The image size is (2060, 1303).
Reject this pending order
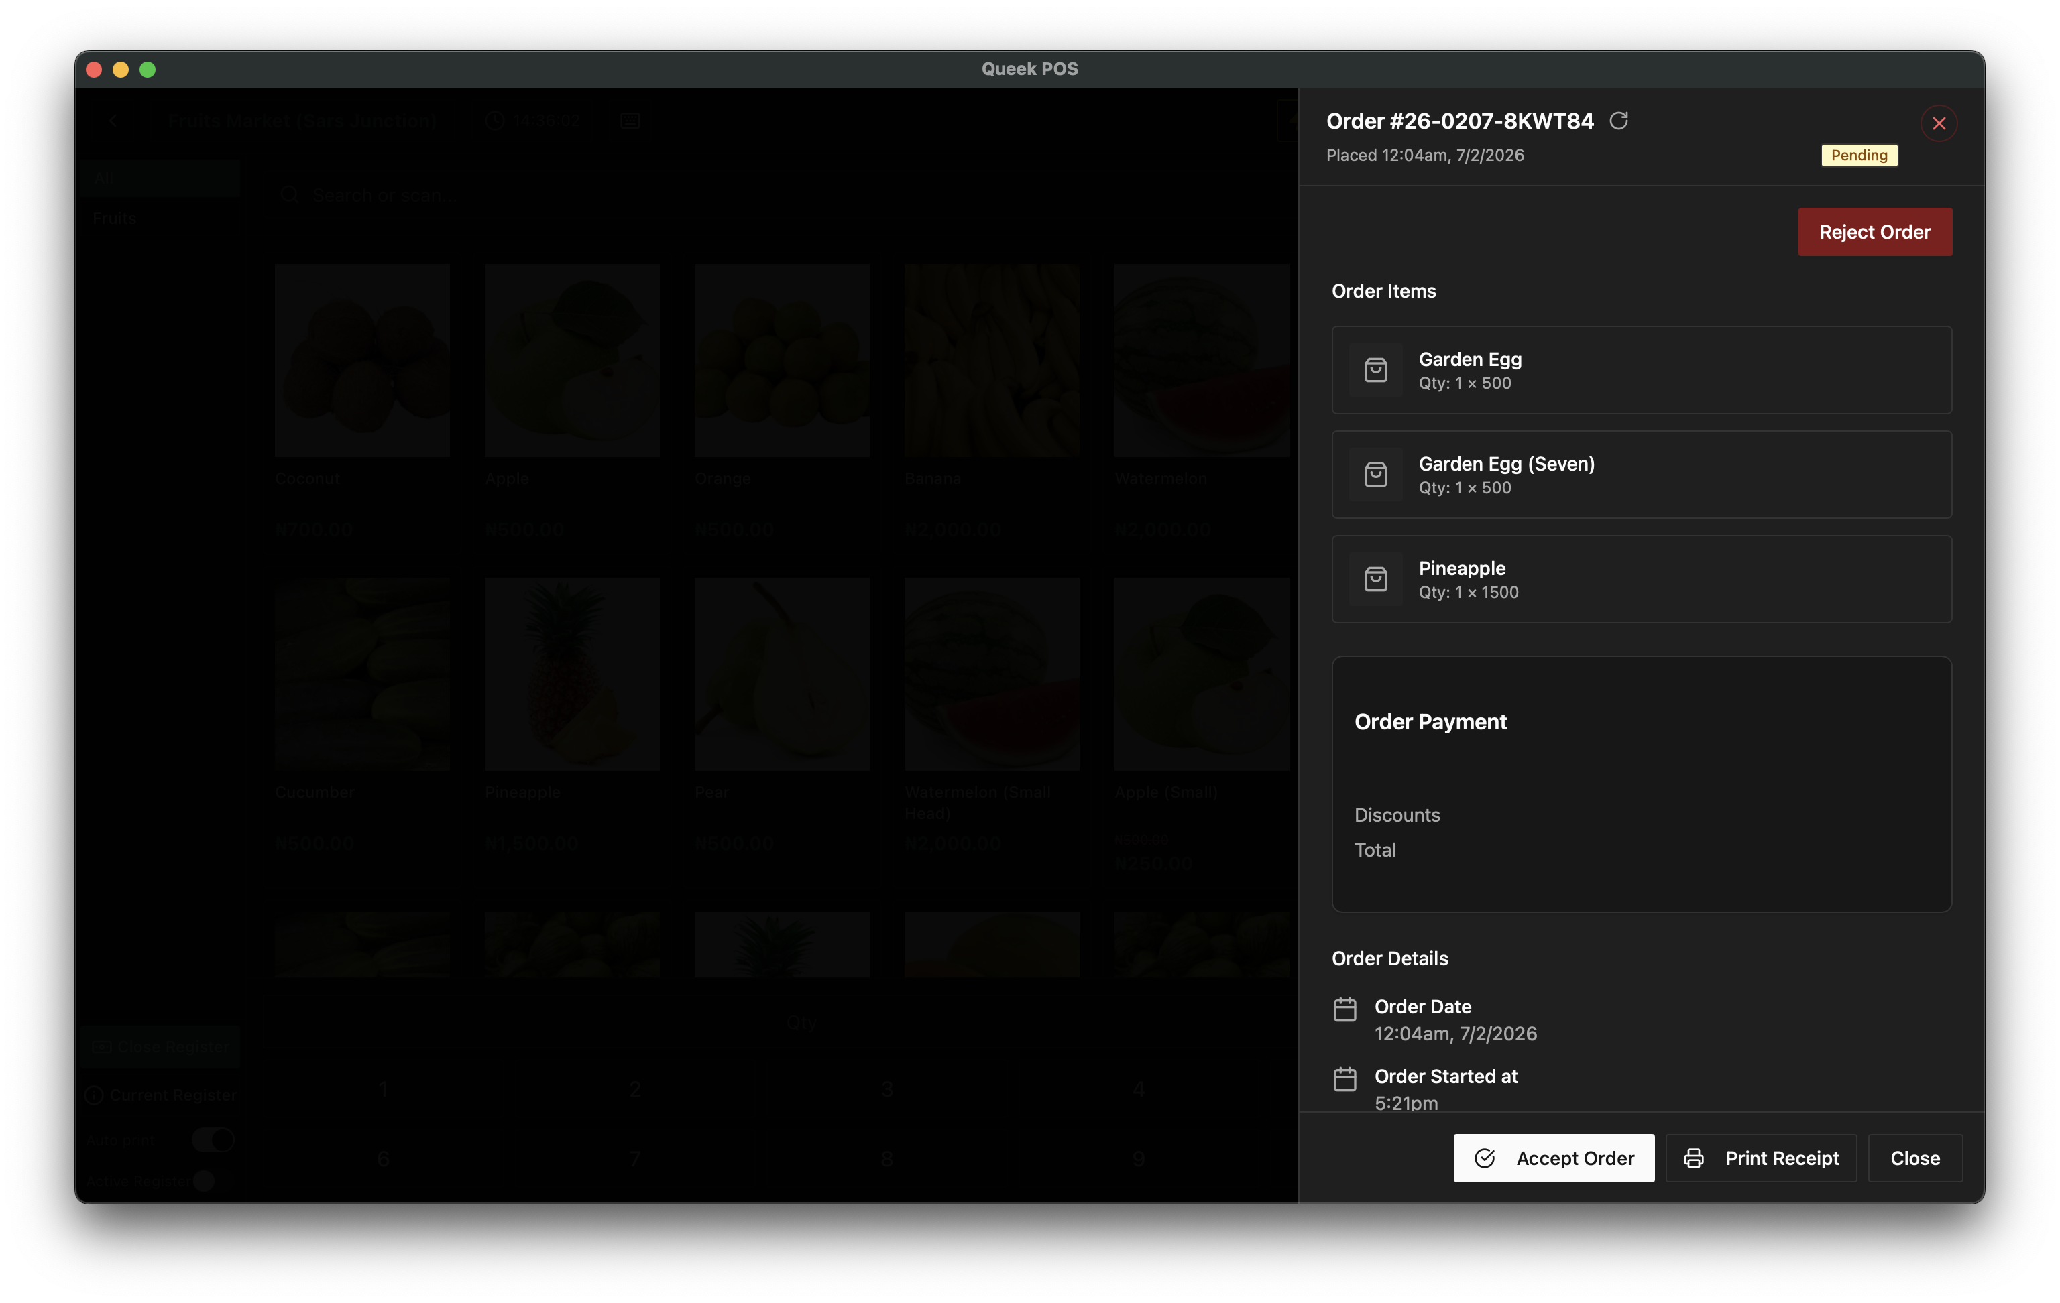point(1874,232)
